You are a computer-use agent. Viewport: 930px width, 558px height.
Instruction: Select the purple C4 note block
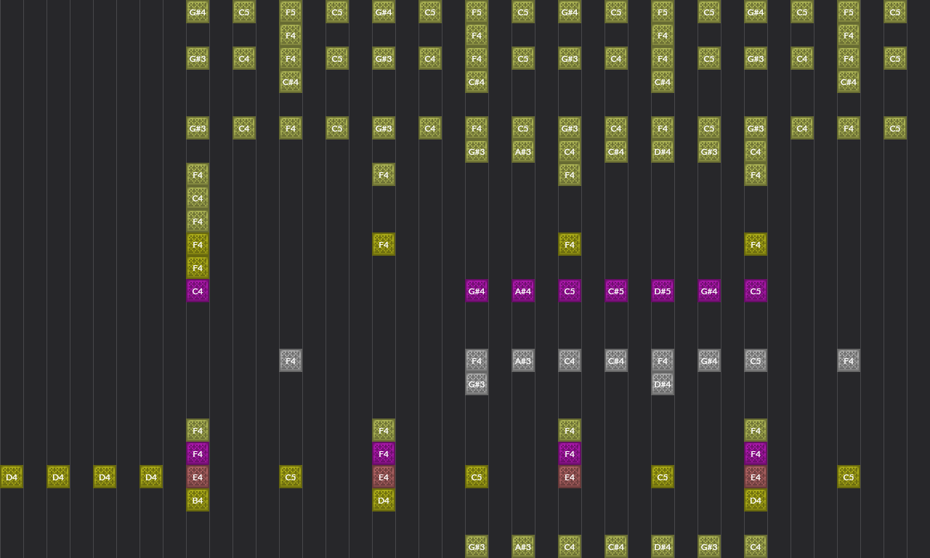pyautogui.click(x=198, y=291)
